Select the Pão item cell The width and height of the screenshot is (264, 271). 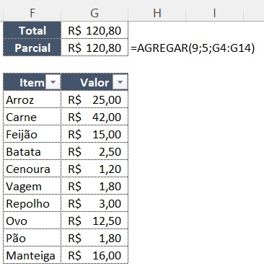click(x=32, y=238)
